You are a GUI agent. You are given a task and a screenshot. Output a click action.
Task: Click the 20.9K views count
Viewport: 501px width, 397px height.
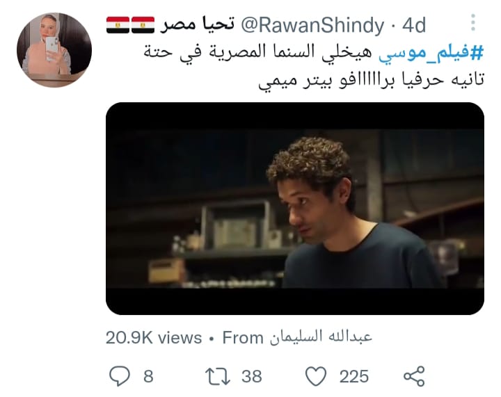point(154,338)
